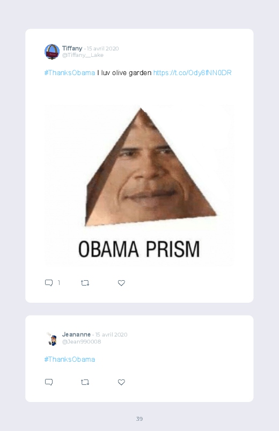Open Tiffany's display name

[72, 48]
